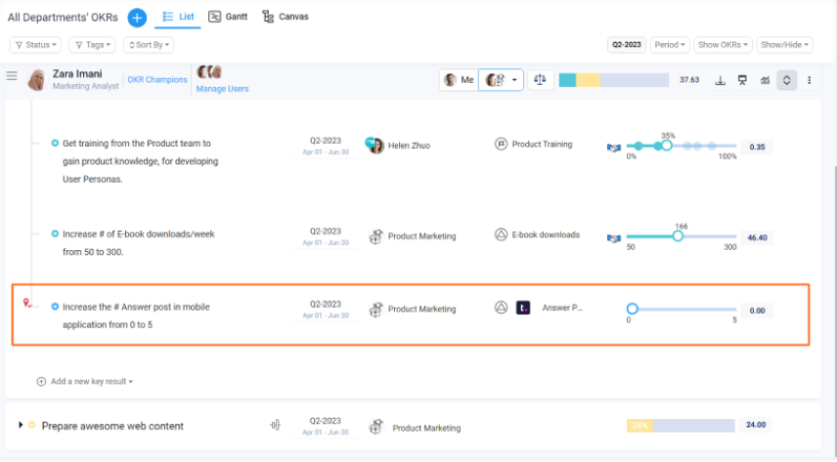Click the triangle KPI icon in Answer post row
The height and width of the screenshot is (462, 837).
(x=501, y=308)
